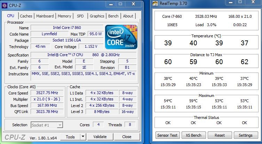This screenshot has width=262, height=144.
Task: Select the Memory tab in CPU-Z
Action: [x=64, y=16]
